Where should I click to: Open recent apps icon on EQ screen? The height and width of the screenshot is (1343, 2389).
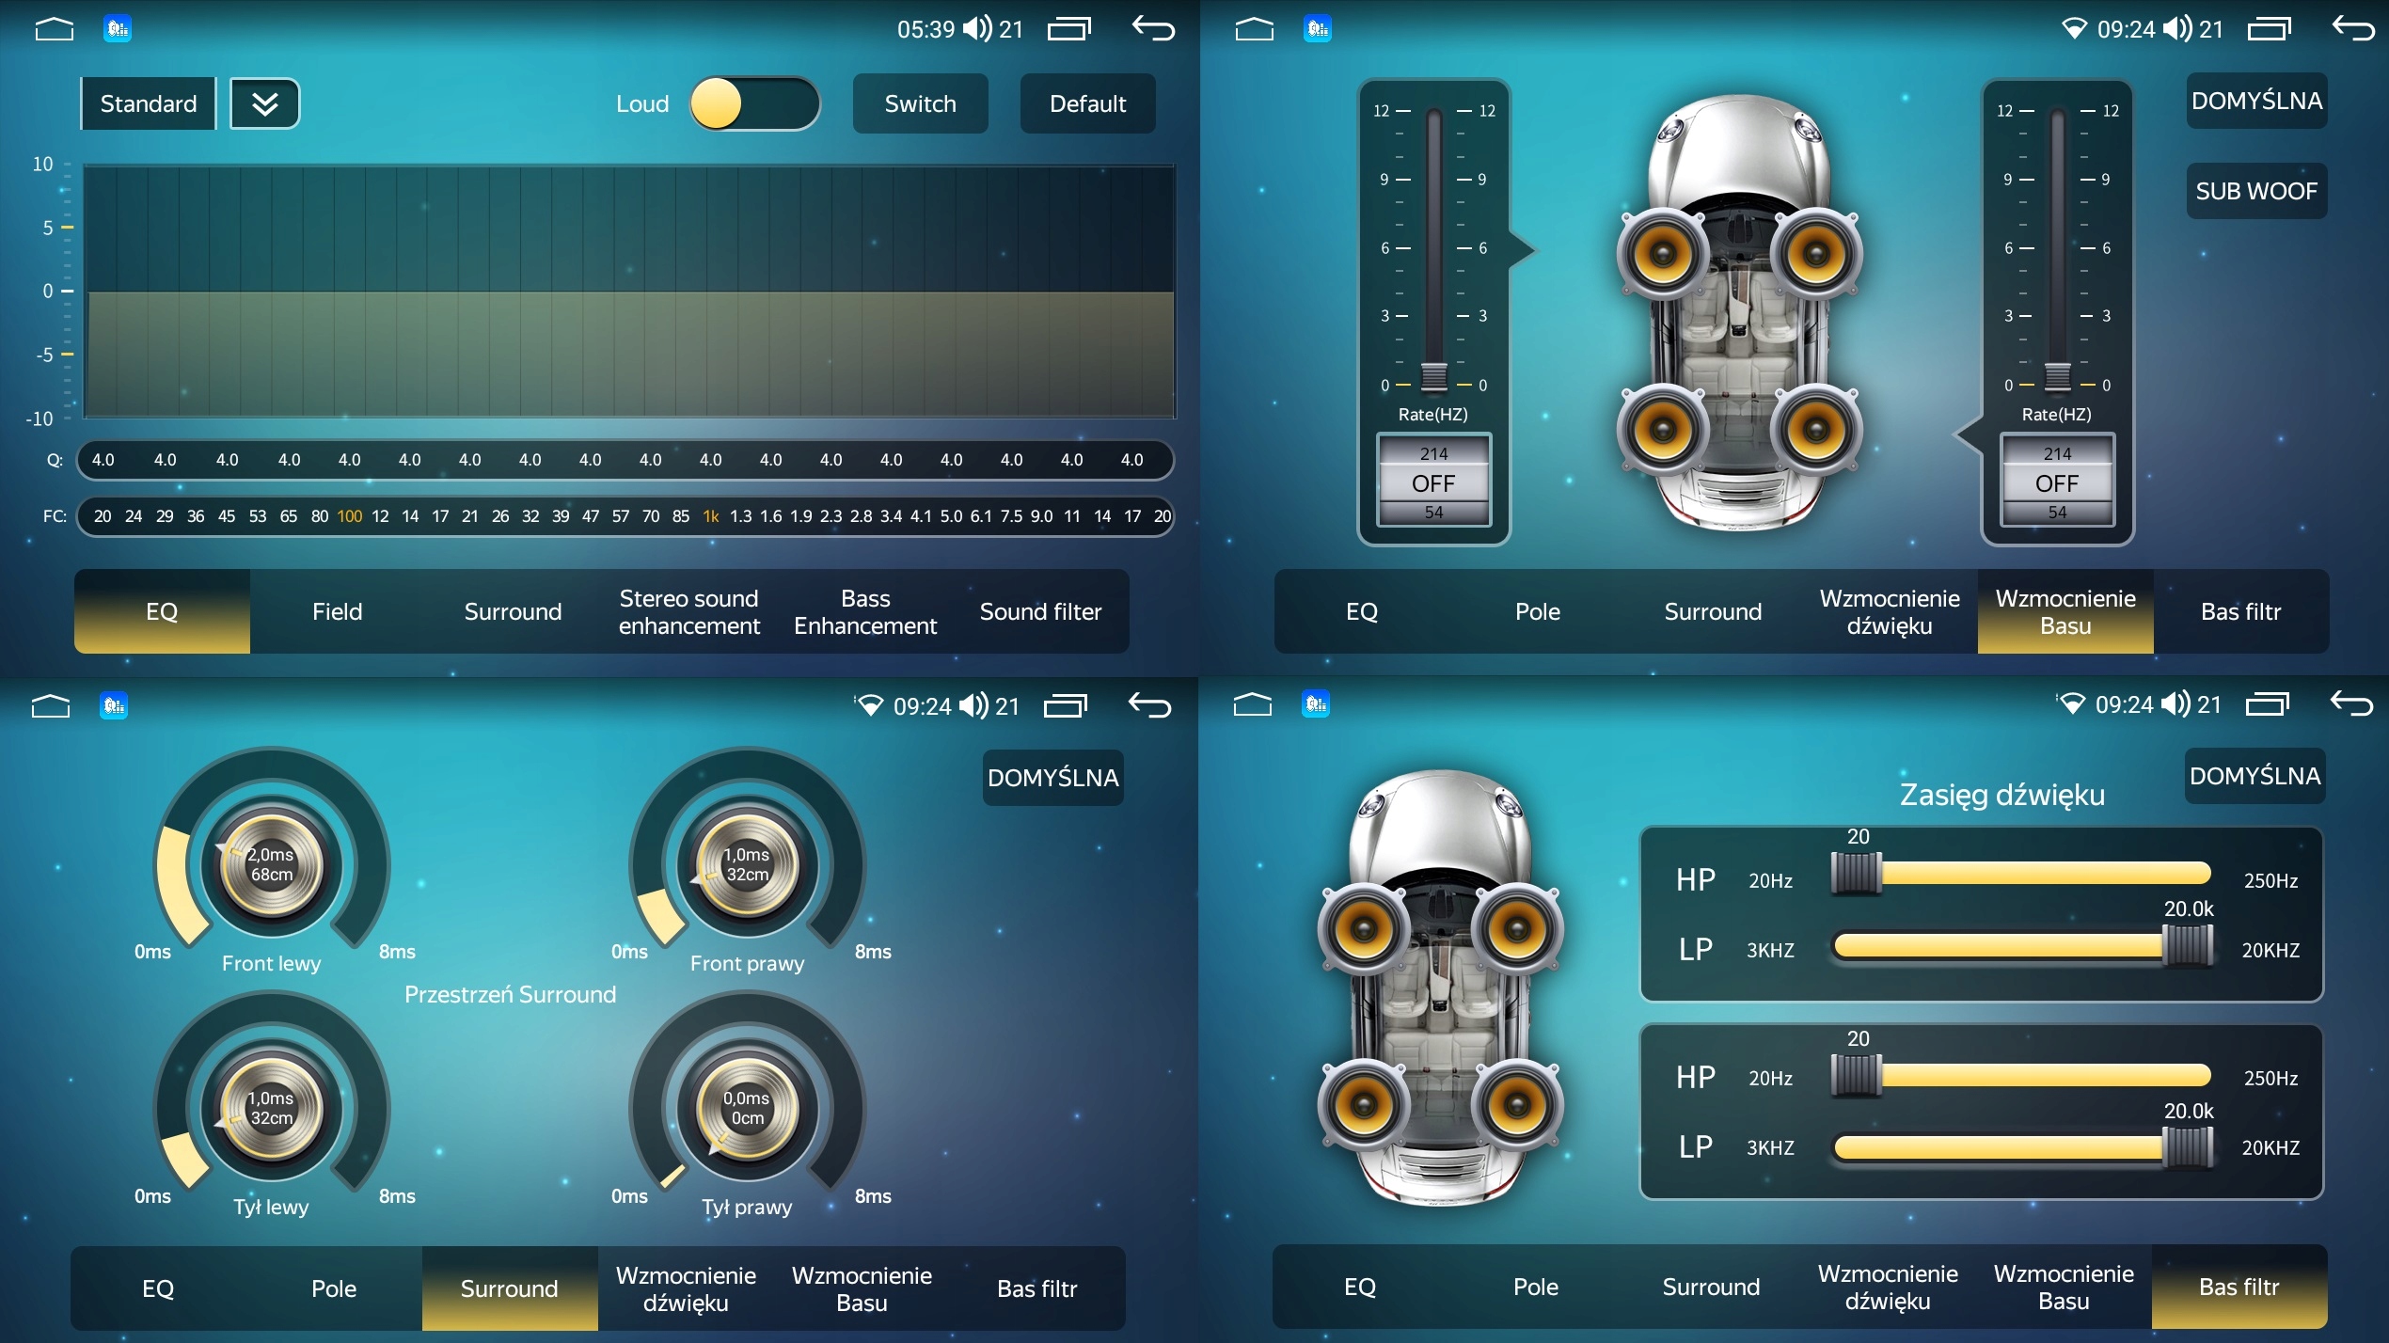pyautogui.click(x=1068, y=29)
